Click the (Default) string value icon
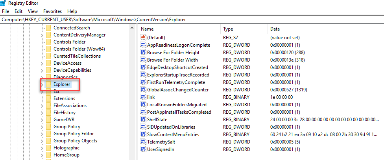 [x=143, y=37]
